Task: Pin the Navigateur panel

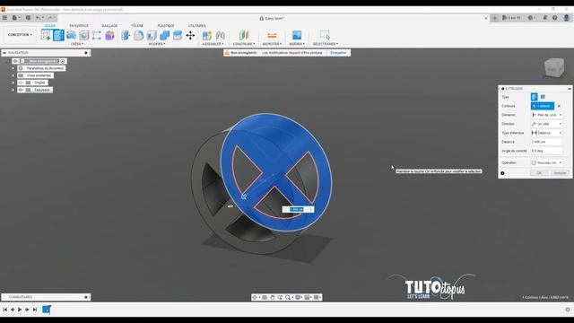Action: pos(86,53)
